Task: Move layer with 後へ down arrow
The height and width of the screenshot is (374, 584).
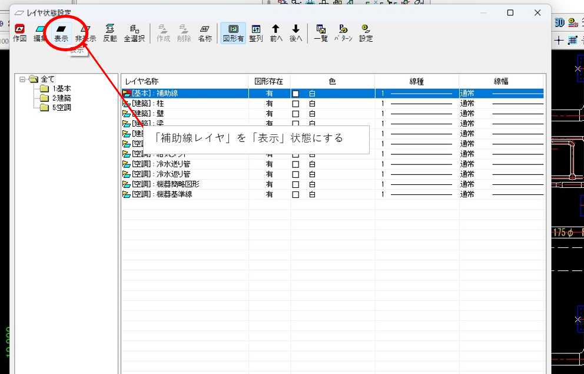Action: [x=296, y=33]
